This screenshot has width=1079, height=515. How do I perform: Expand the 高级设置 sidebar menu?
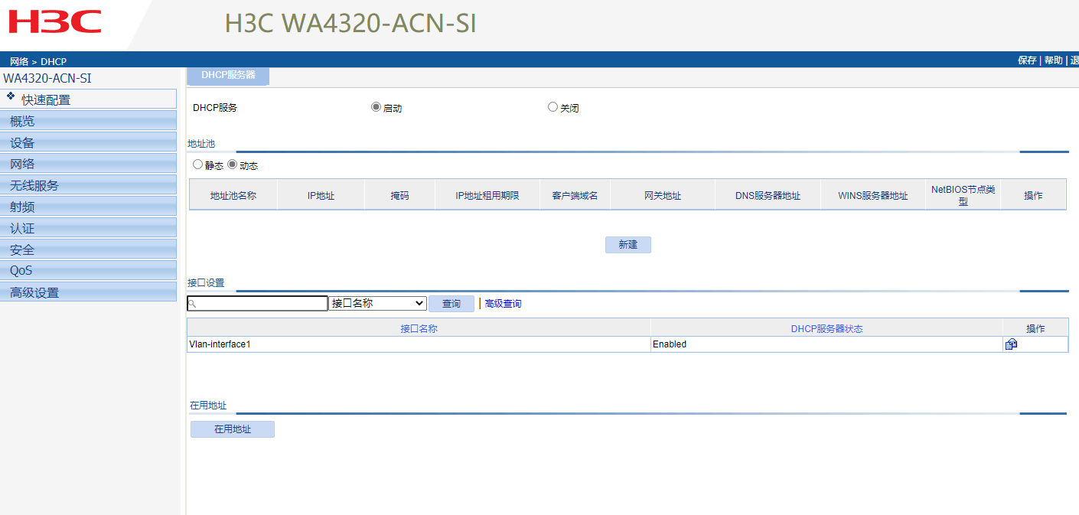[88, 292]
